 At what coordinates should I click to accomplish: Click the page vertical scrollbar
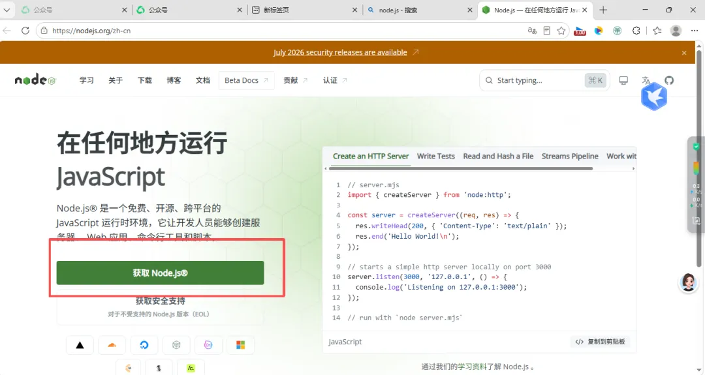(698, 157)
